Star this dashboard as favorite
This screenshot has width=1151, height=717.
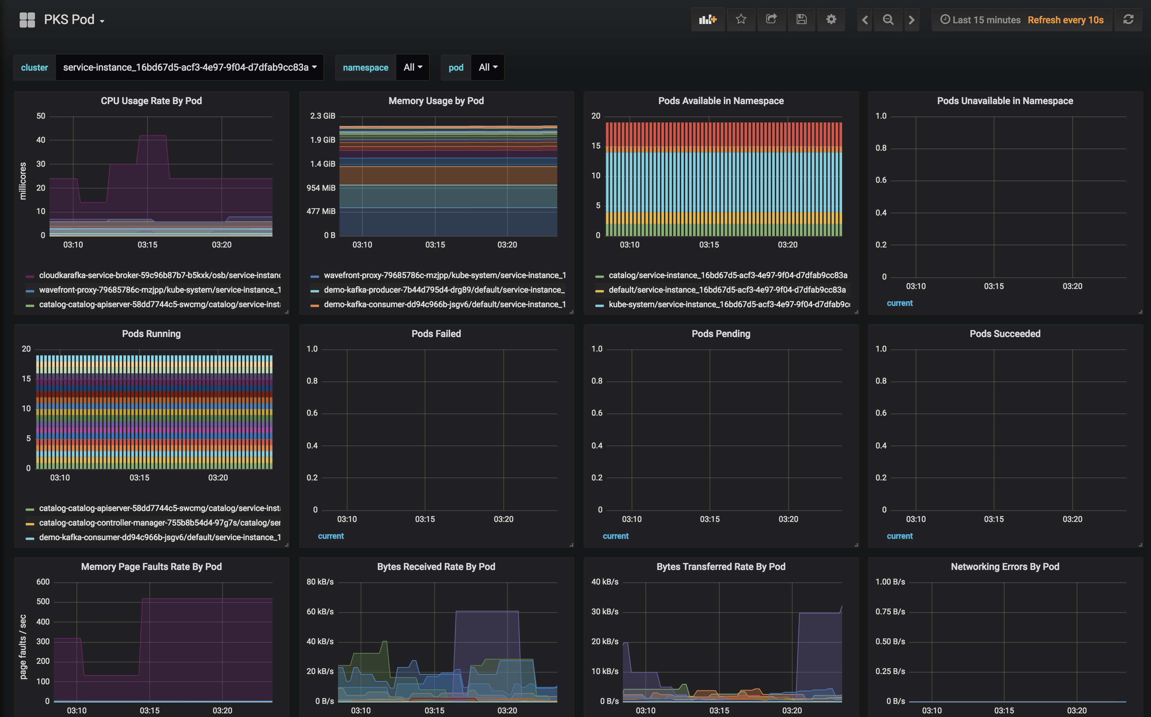click(741, 19)
